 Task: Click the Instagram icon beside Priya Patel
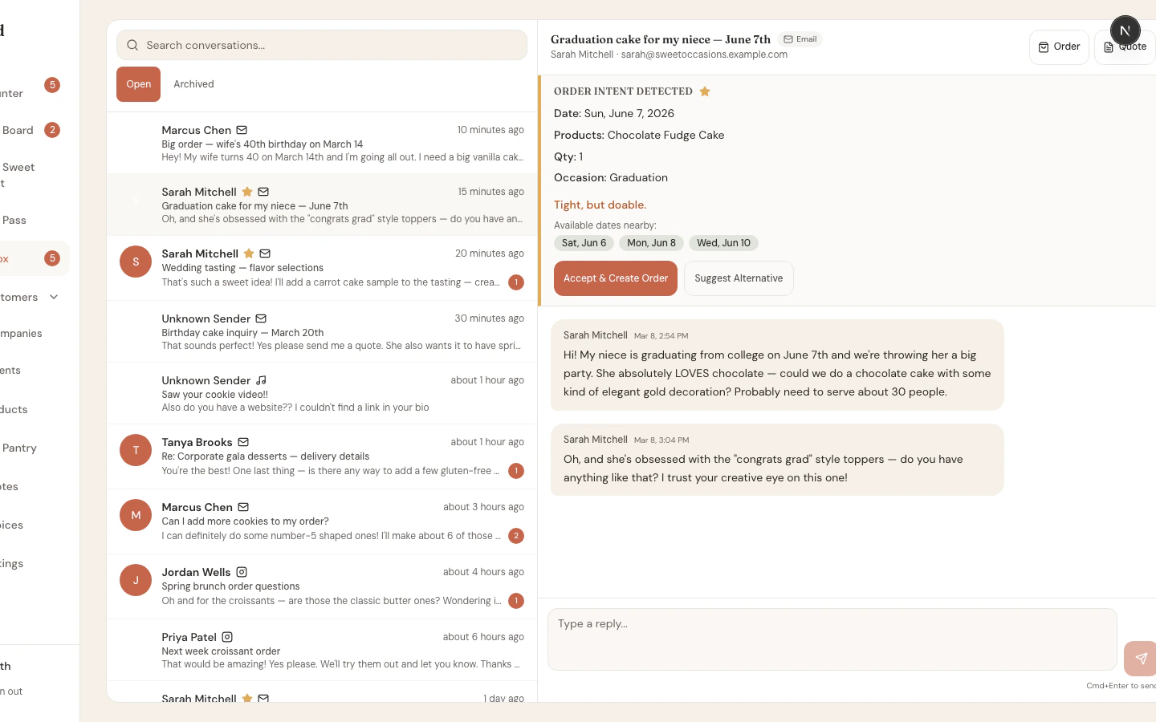click(227, 636)
